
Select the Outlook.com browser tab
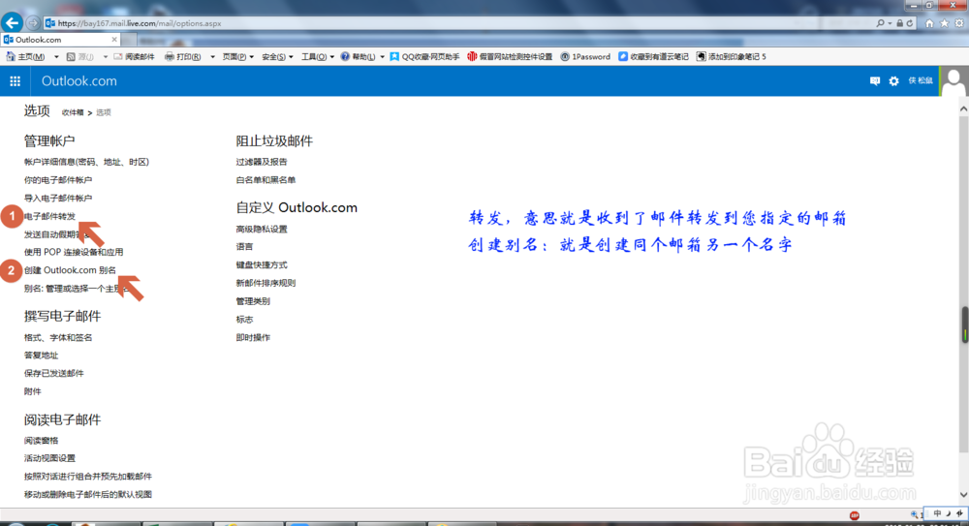(x=60, y=40)
